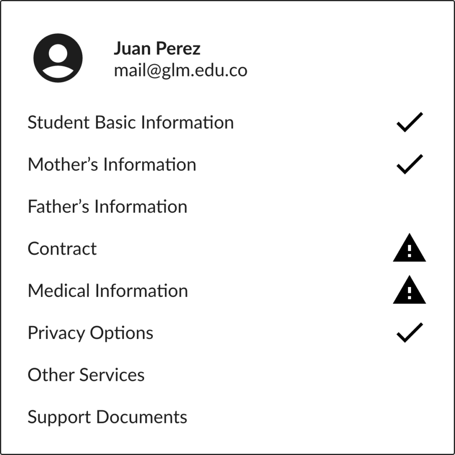The width and height of the screenshot is (455, 455).
Task: Click the warning icon next to Medical Information
Action: point(409,291)
